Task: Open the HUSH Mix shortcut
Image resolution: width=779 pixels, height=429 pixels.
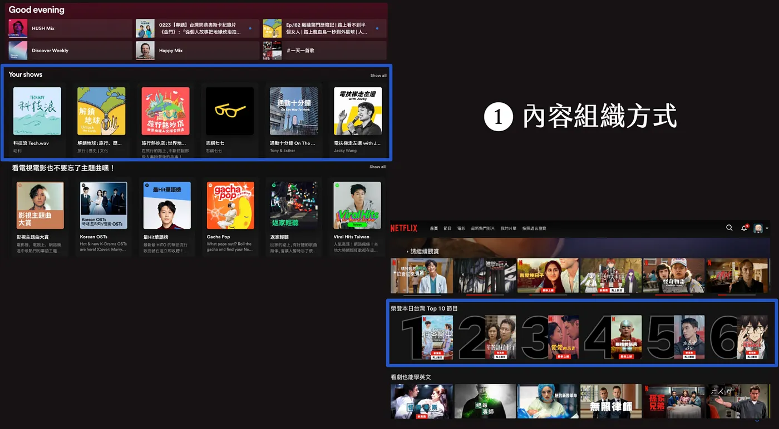Action: coord(70,28)
